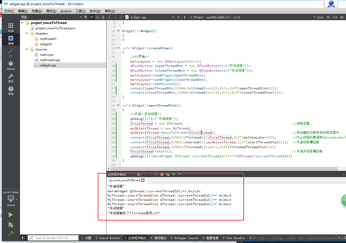
Task: Open the 编辑(E) menu
Action: pos(23,11)
